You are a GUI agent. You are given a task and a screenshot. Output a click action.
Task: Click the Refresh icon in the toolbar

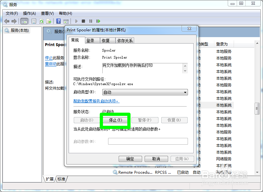(41, 21)
